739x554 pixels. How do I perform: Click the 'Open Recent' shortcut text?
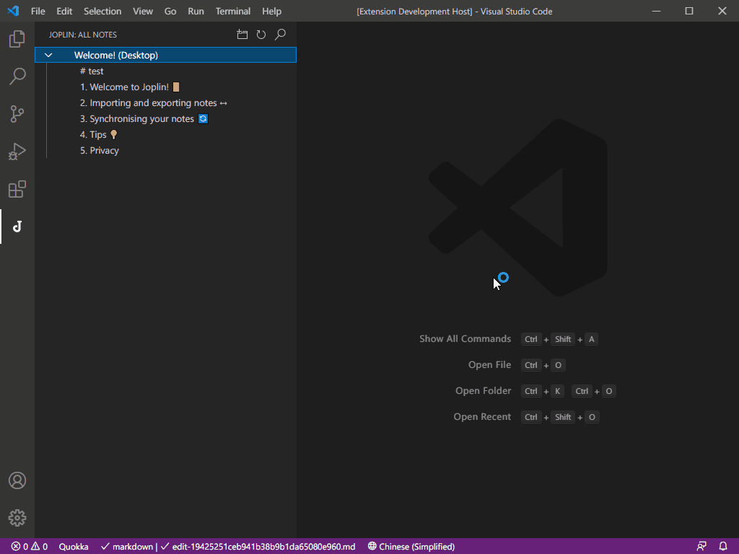[x=481, y=416]
